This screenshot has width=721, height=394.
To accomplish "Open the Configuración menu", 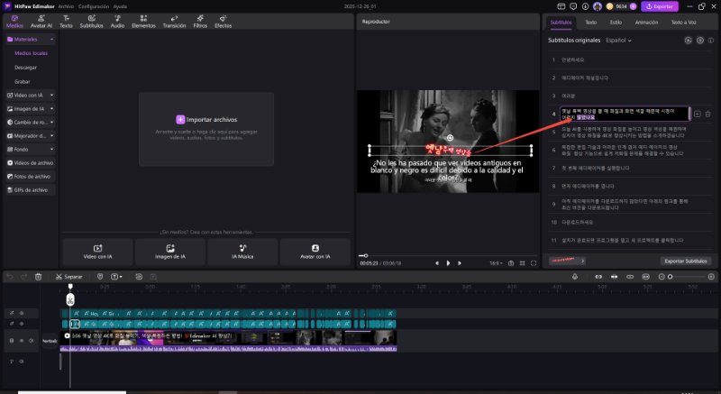I will [x=94, y=6].
